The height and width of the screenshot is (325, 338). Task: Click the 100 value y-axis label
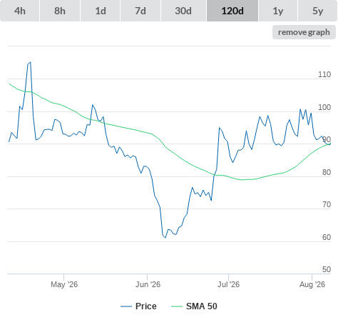click(x=324, y=107)
